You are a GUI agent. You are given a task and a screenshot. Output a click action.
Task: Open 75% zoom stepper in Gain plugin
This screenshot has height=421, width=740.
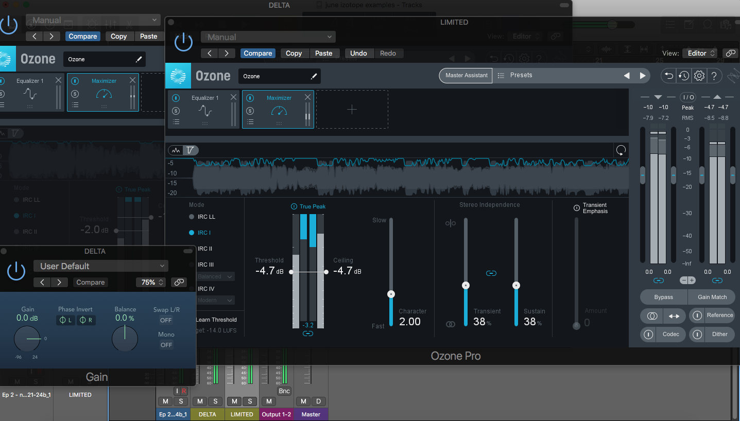(x=152, y=282)
